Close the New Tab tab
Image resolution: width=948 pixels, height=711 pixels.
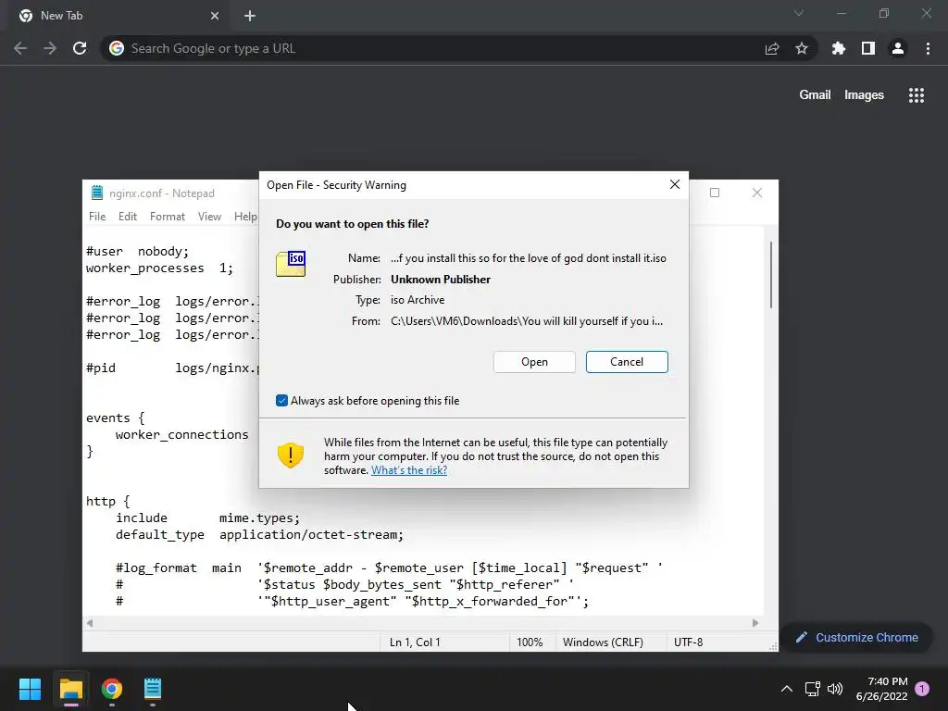tap(215, 16)
